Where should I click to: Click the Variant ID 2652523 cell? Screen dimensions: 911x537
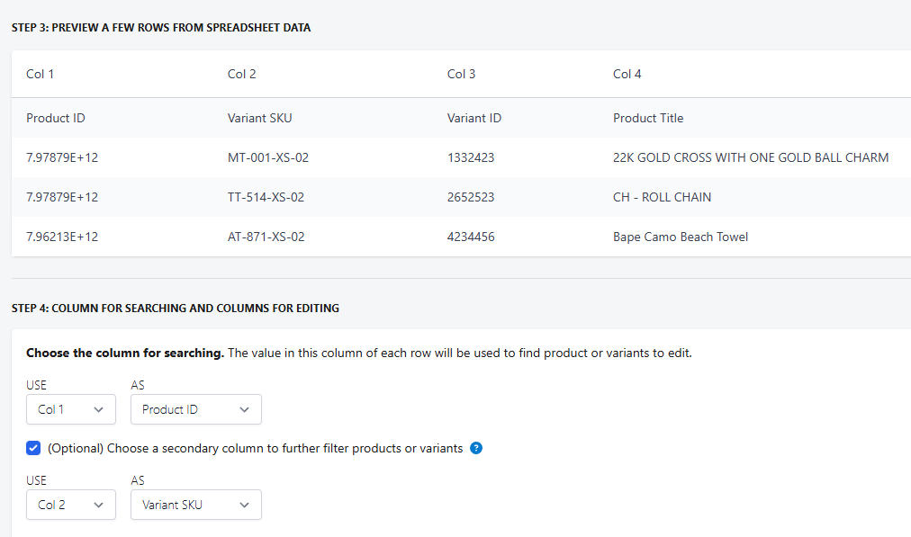[x=471, y=197]
